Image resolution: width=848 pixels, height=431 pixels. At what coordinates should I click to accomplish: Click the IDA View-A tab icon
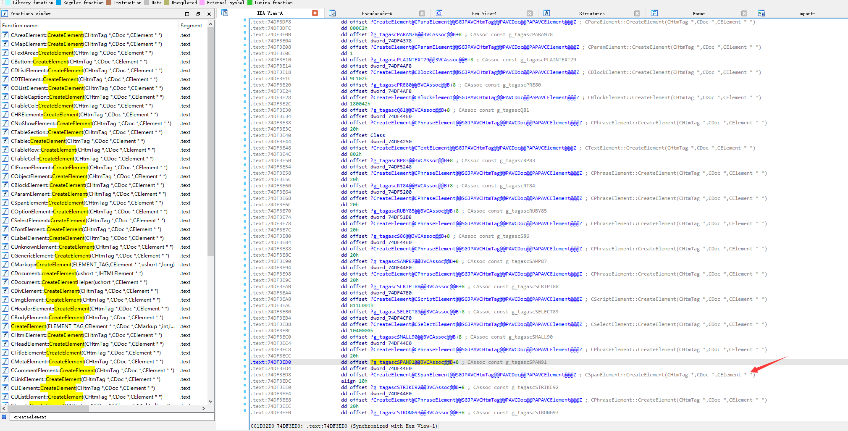(225, 13)
